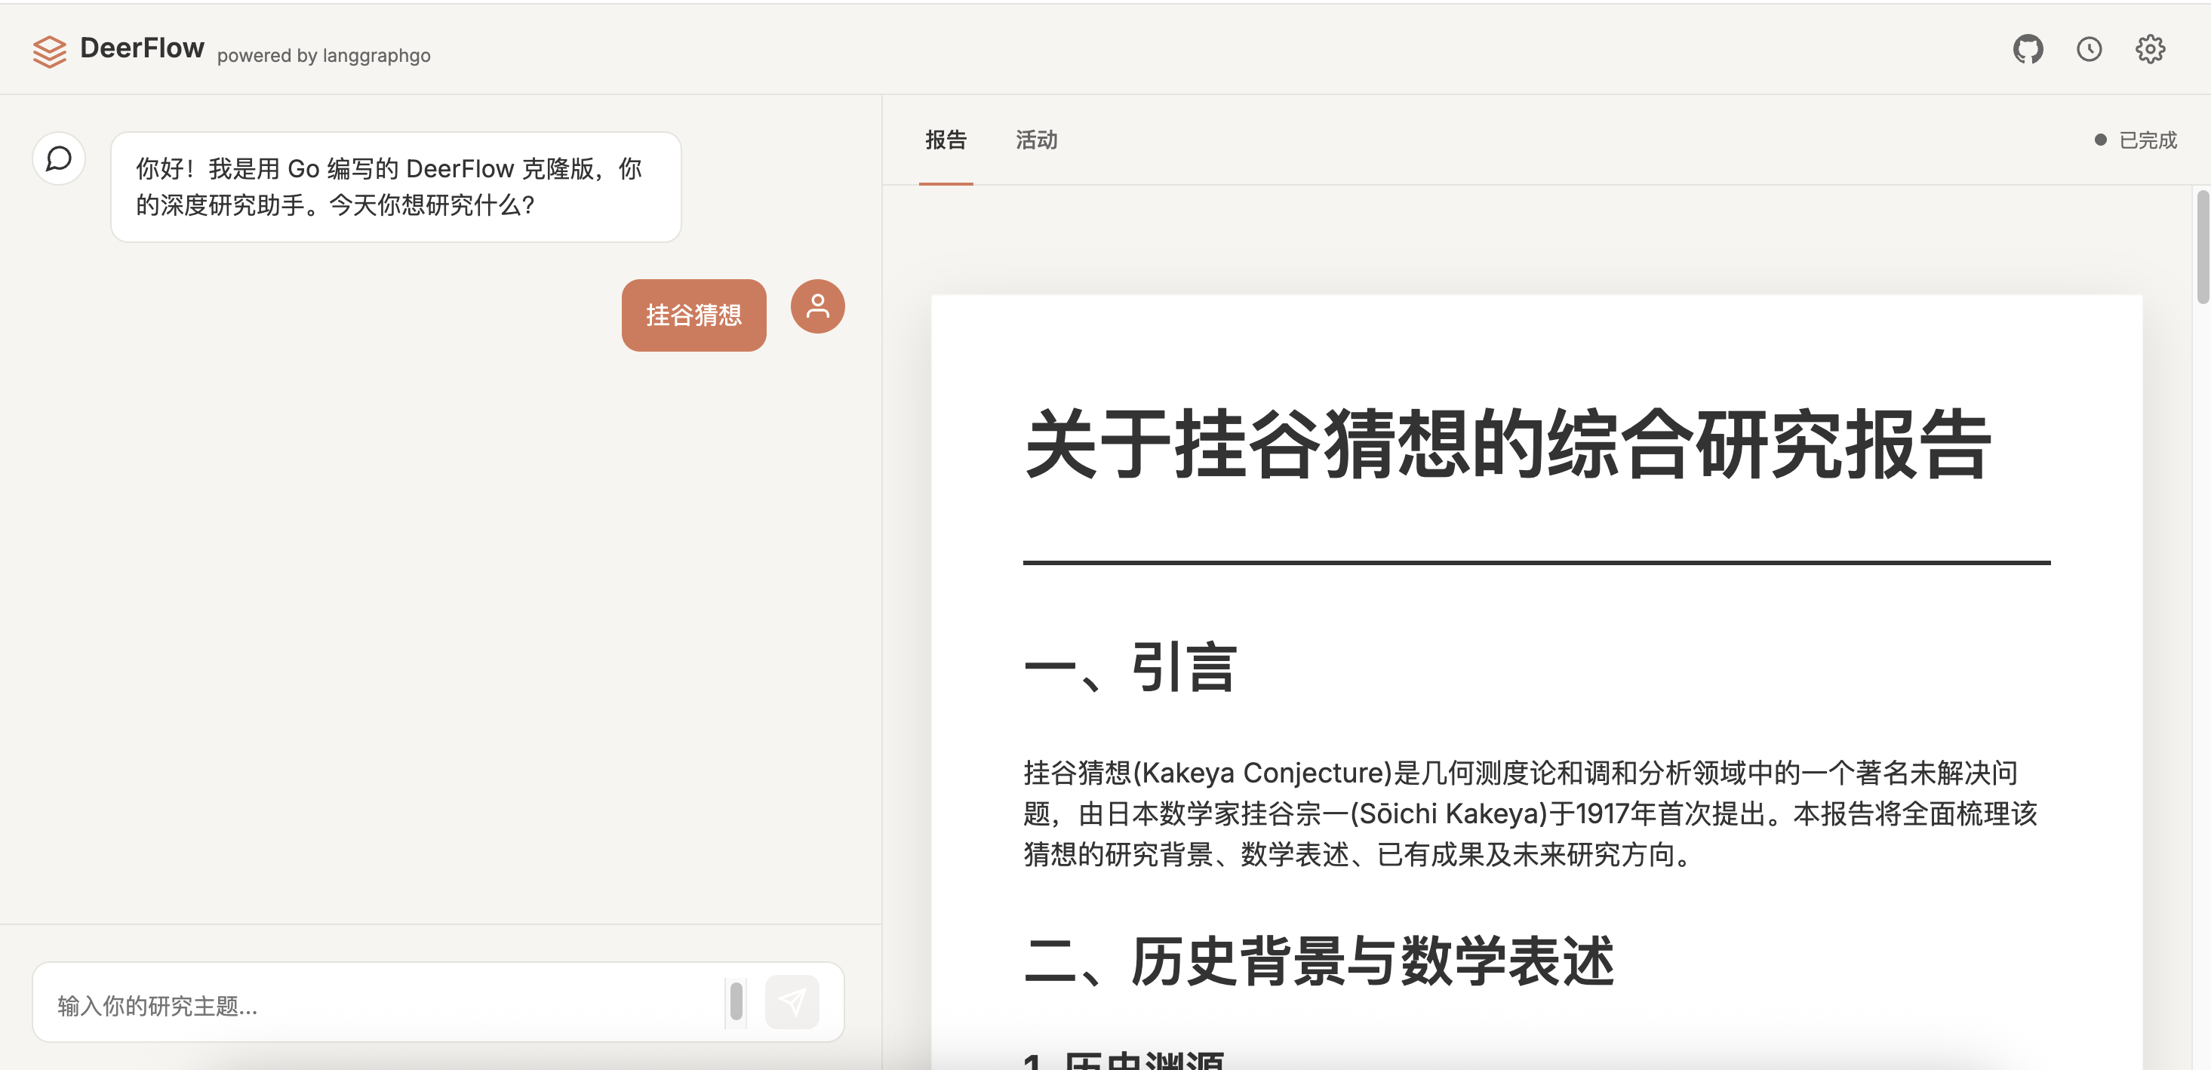The image size is (2211, 1070).
Task: Click the DeerFlow title text
Action: pos(142,48)
